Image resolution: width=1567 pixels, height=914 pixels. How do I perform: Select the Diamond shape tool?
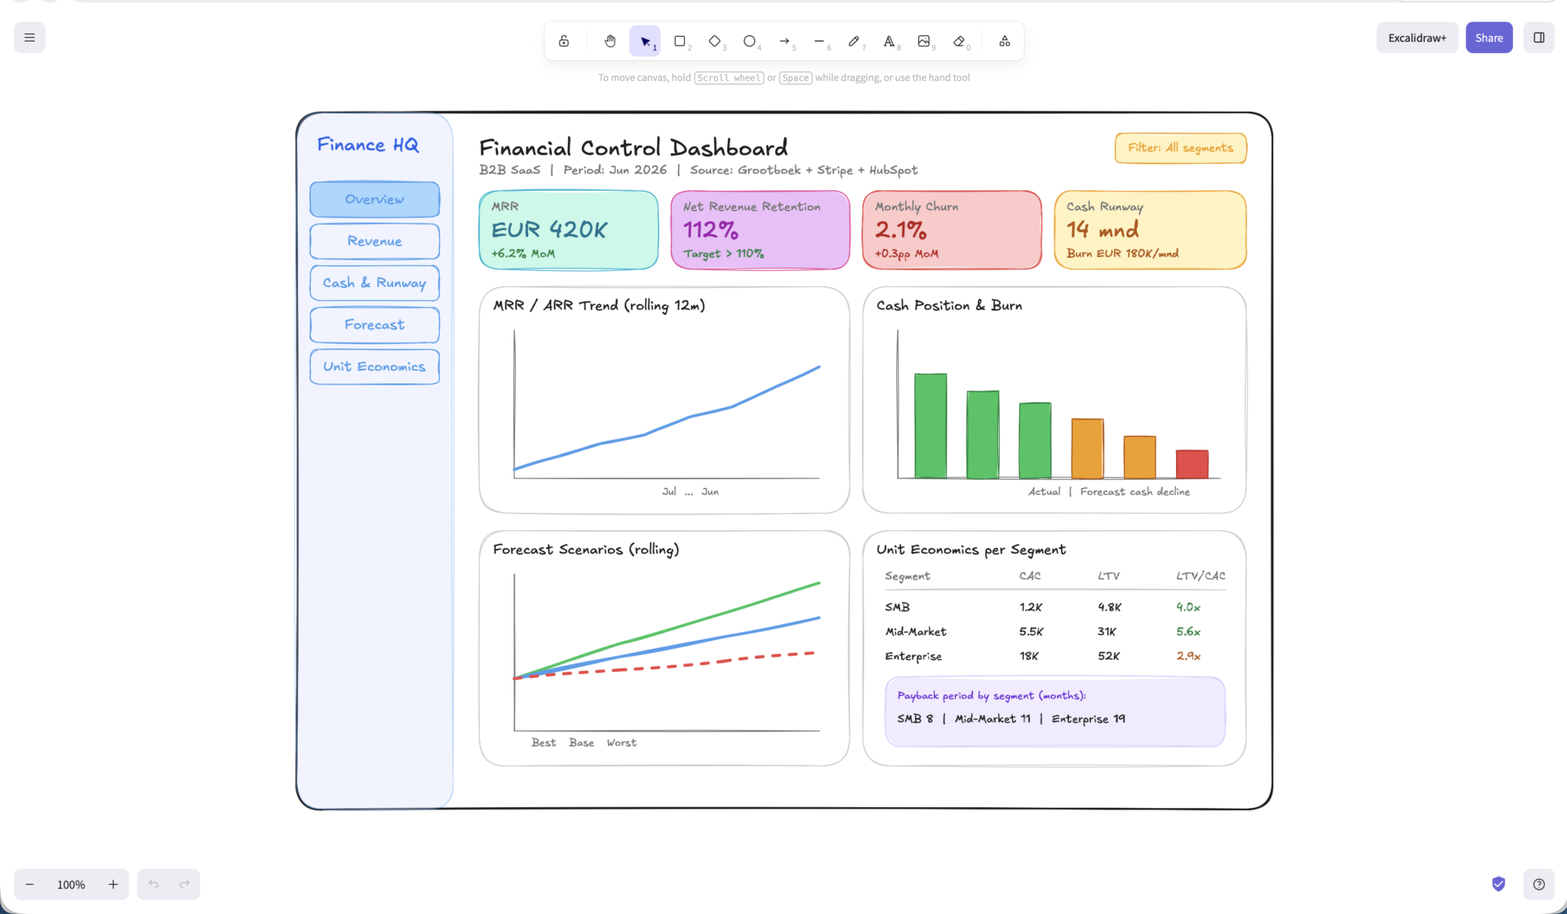(x=715, y=41)
